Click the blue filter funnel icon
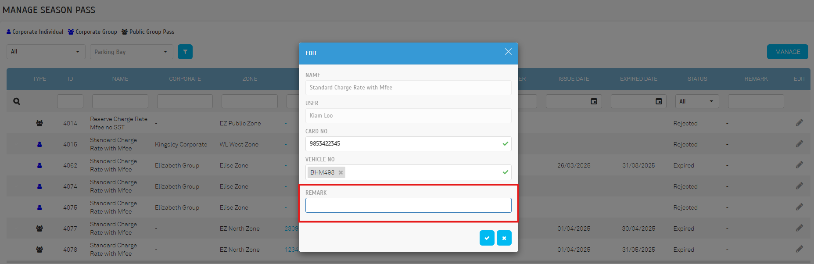The width and height of the screenshot is (814, 264). coord(185,52)
